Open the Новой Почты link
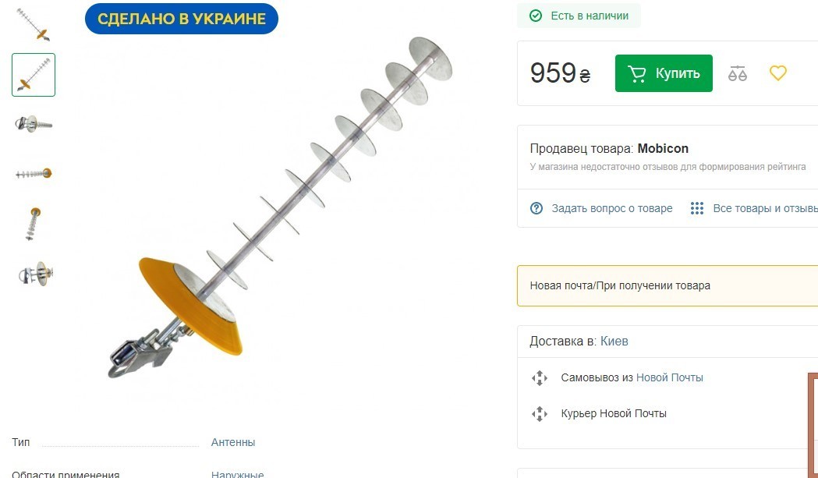Screen dimensions: 818x478 tap(669, 377)
